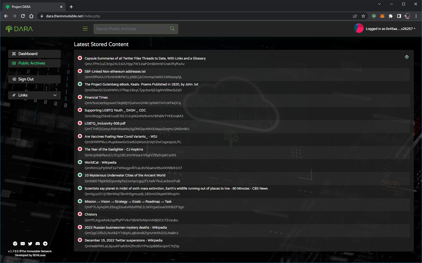Toggle the hamburger sidebar menu
Viewport: 422px width, 263px height.
tap(85, 29)
